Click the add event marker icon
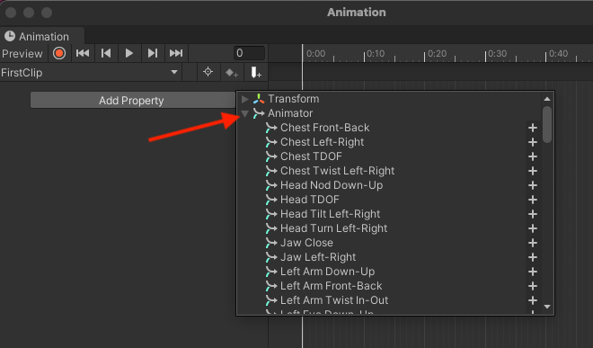The height and width of the screenshot is (348, 593). (x=256, y=72)
